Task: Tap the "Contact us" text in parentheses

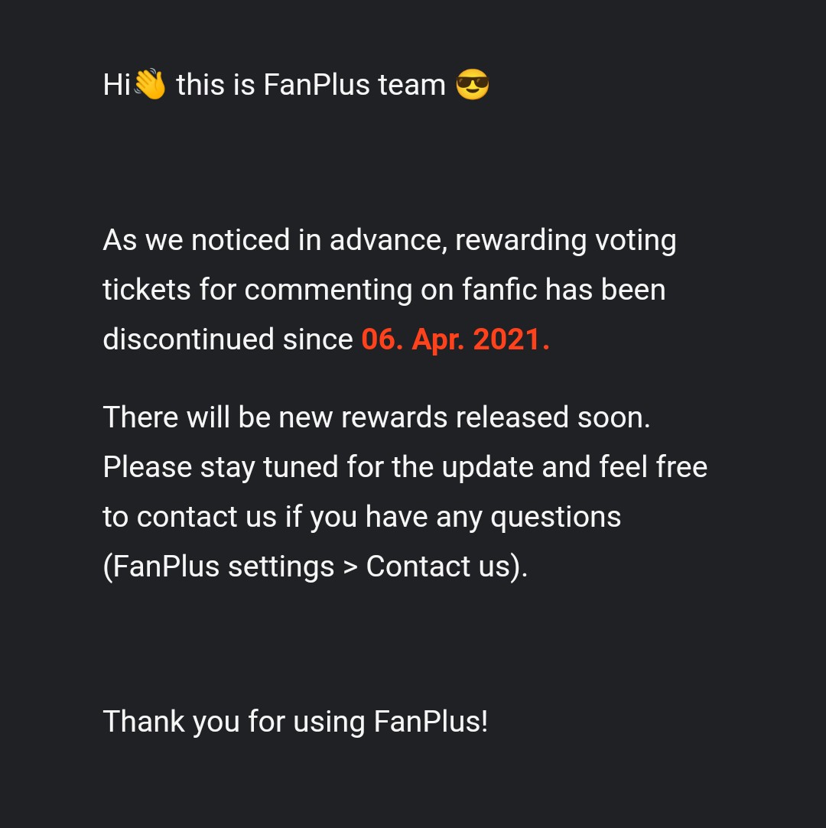Action: pyautogui.click(x=437, y=567)
